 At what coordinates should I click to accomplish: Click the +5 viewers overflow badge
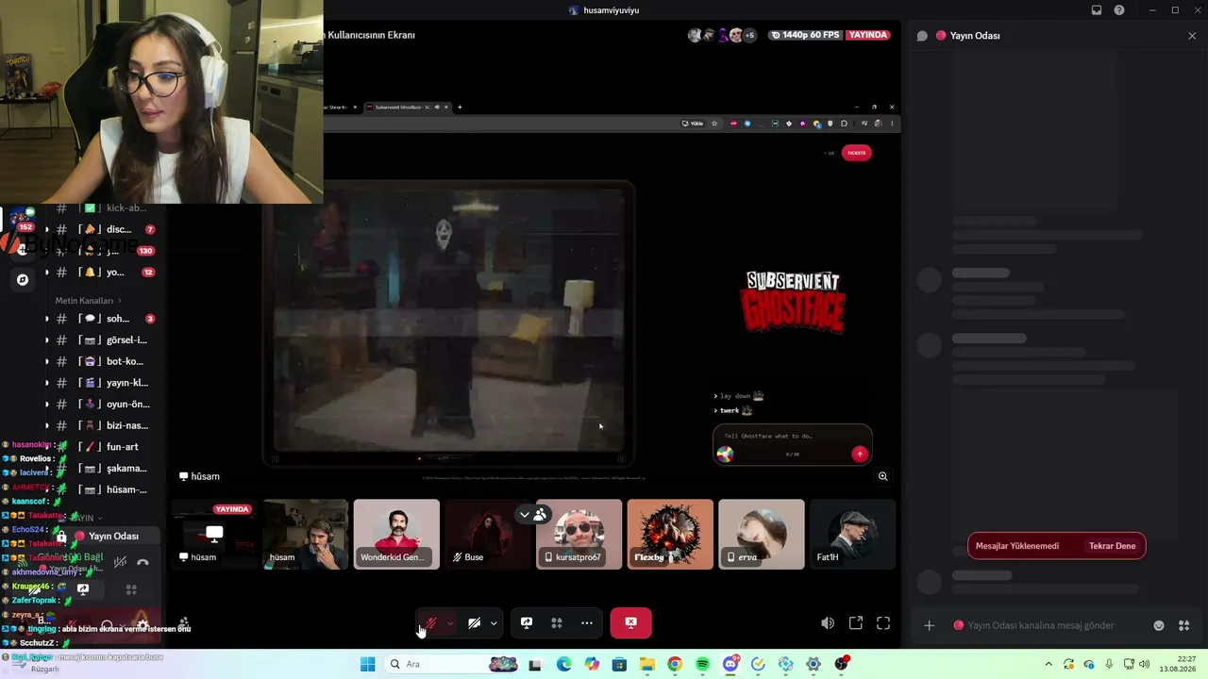coord(749,35)
